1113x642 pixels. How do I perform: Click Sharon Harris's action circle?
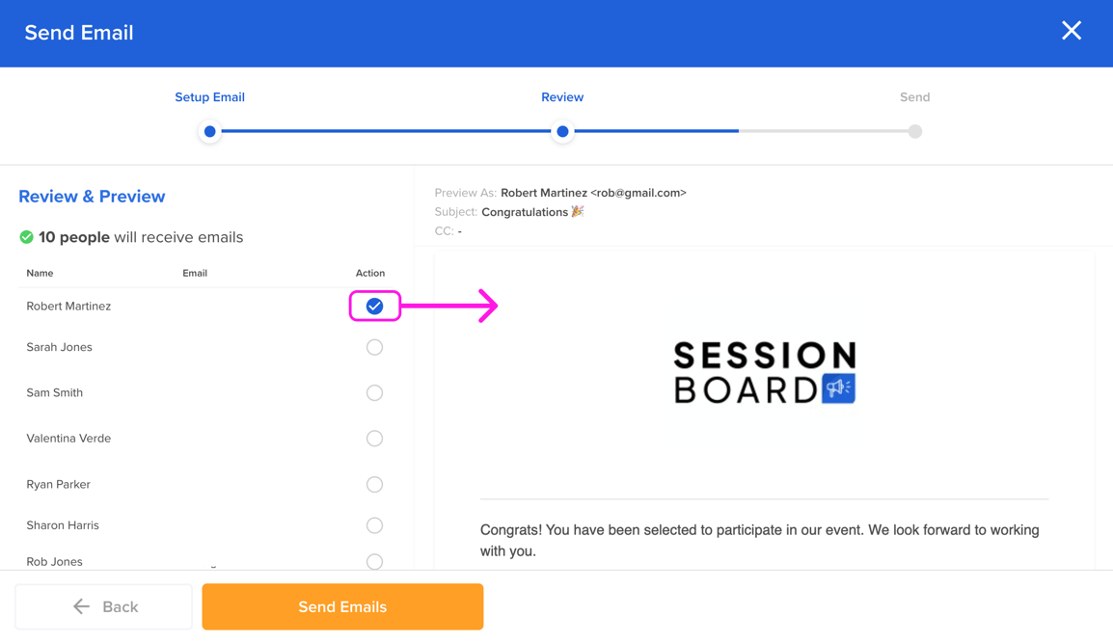(x=374, y=525)
